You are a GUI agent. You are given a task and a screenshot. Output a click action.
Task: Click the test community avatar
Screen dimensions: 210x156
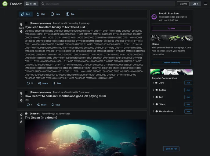pos(157,97)
